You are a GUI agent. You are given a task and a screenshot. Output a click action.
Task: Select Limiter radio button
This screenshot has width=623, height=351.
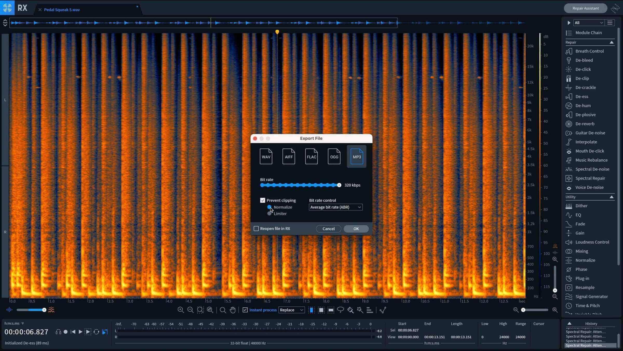[269, 214]
